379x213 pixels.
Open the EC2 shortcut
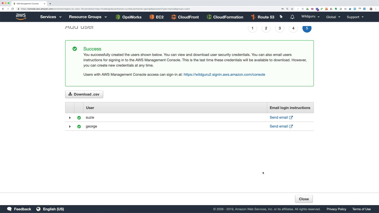click(157, 17)
